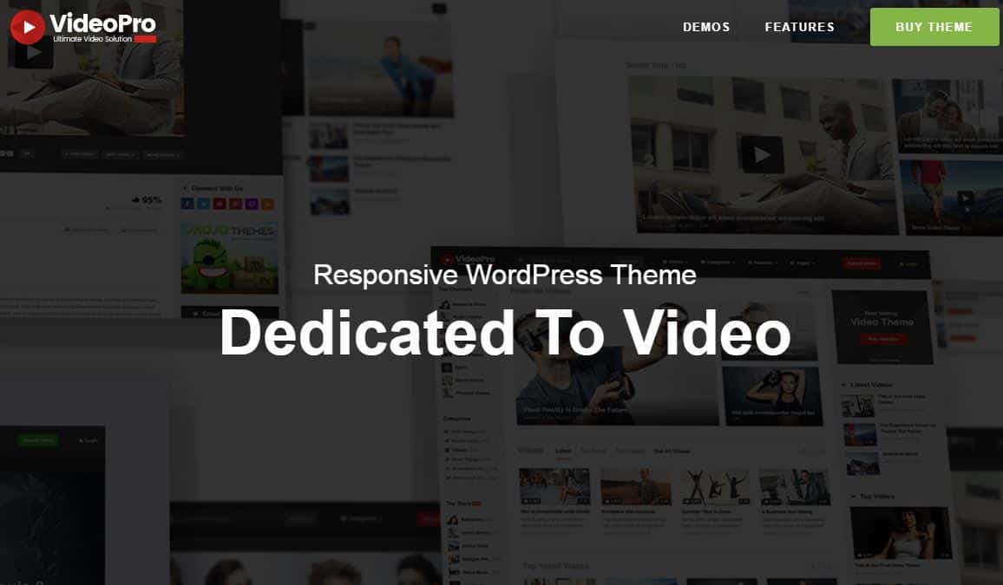
Task: Open the DEMOS menu item
Action: tap(706, 27)
